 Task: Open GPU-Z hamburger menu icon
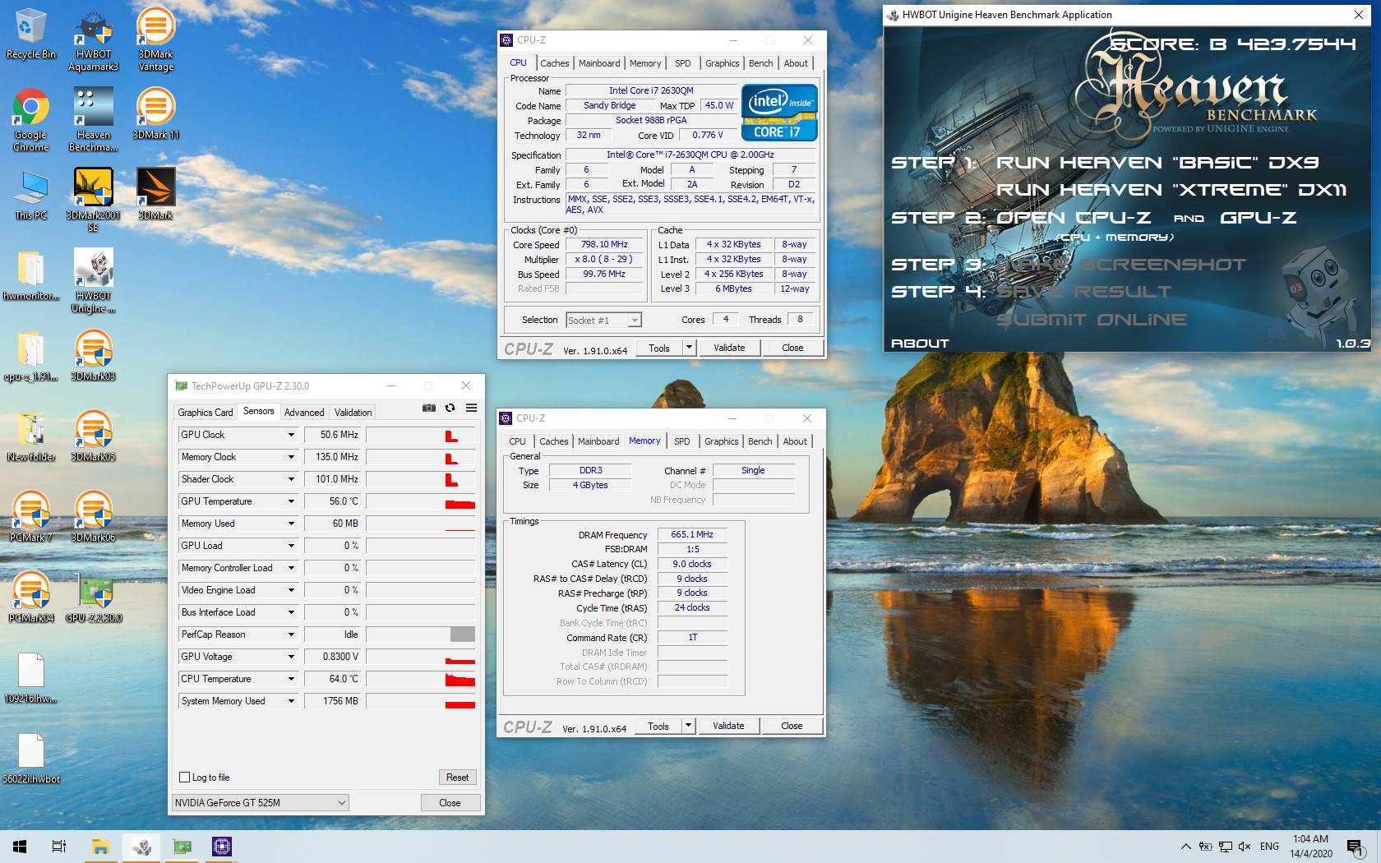(471, 408)
